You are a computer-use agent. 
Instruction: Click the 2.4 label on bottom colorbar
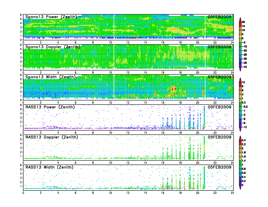point(244,140)
